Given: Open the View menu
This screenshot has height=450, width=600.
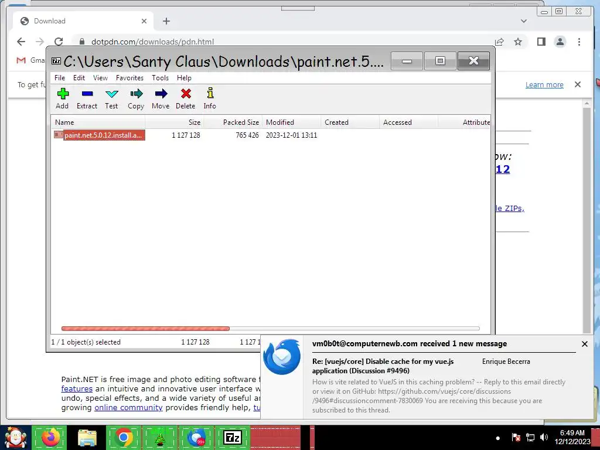Looking at the screenshot, I should (x=100, y=78).
